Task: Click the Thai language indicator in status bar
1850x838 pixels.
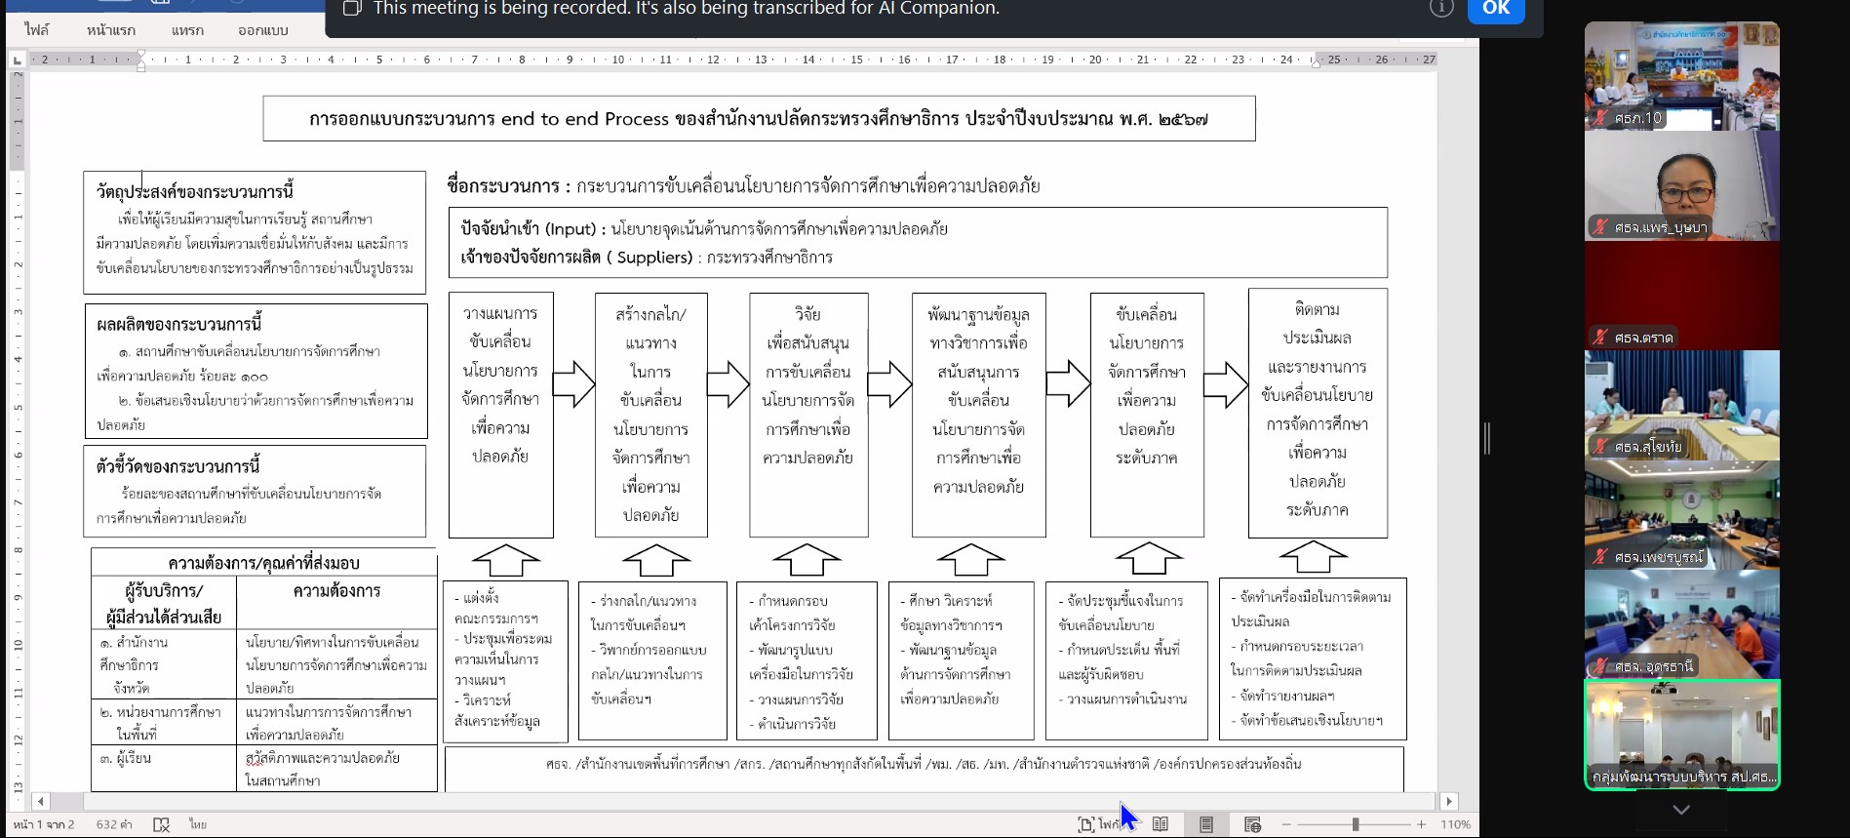Action: pos(198,824)
